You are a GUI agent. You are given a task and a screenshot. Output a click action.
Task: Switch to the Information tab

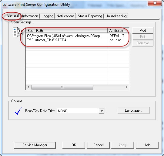pyautogui.click(x=30, y=16)
